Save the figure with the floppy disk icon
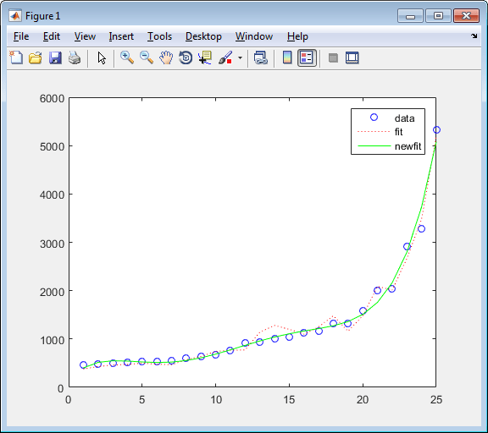This screenshot has width=488, height=433. [55, 58]
